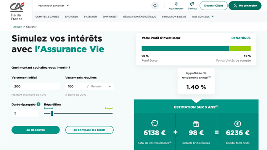Viewport: 267px width, 150px height.
Task: Click the Je compare les fonds button
Action: [x=89, y=130]
